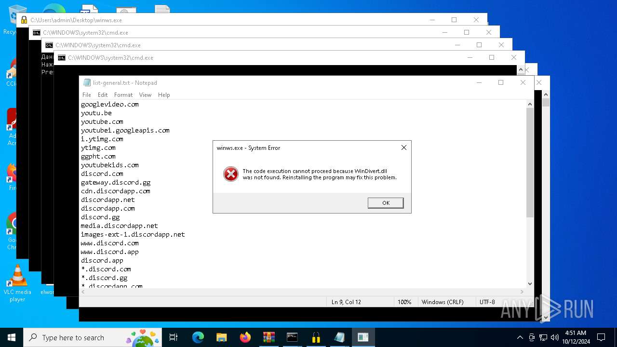This screenshot has width=617, height=347.
Task: Click the i.ytimg.com line
Action: 102,139
